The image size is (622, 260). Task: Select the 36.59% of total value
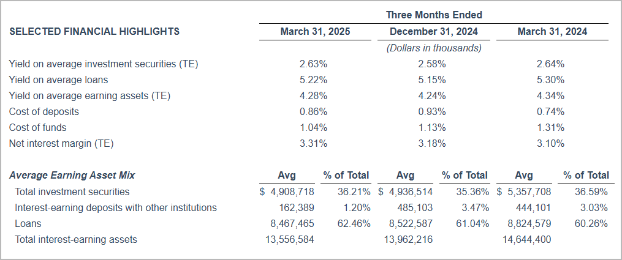click(x=592, y=191)
